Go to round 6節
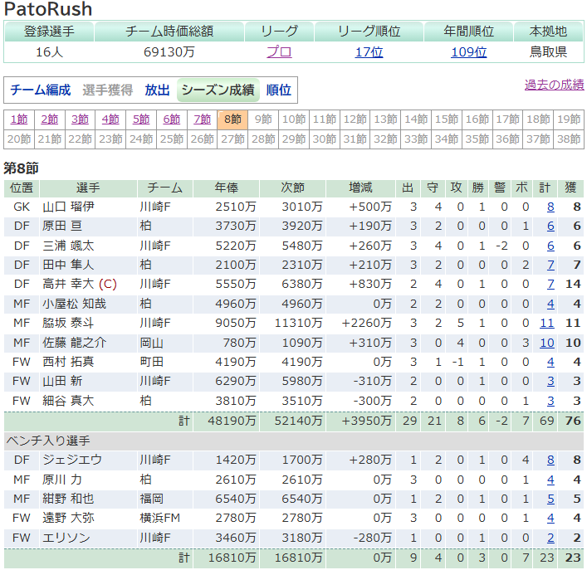 tap(172, 119)
